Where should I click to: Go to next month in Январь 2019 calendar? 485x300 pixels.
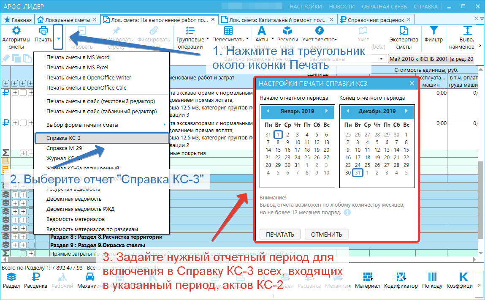pos(326,111)
